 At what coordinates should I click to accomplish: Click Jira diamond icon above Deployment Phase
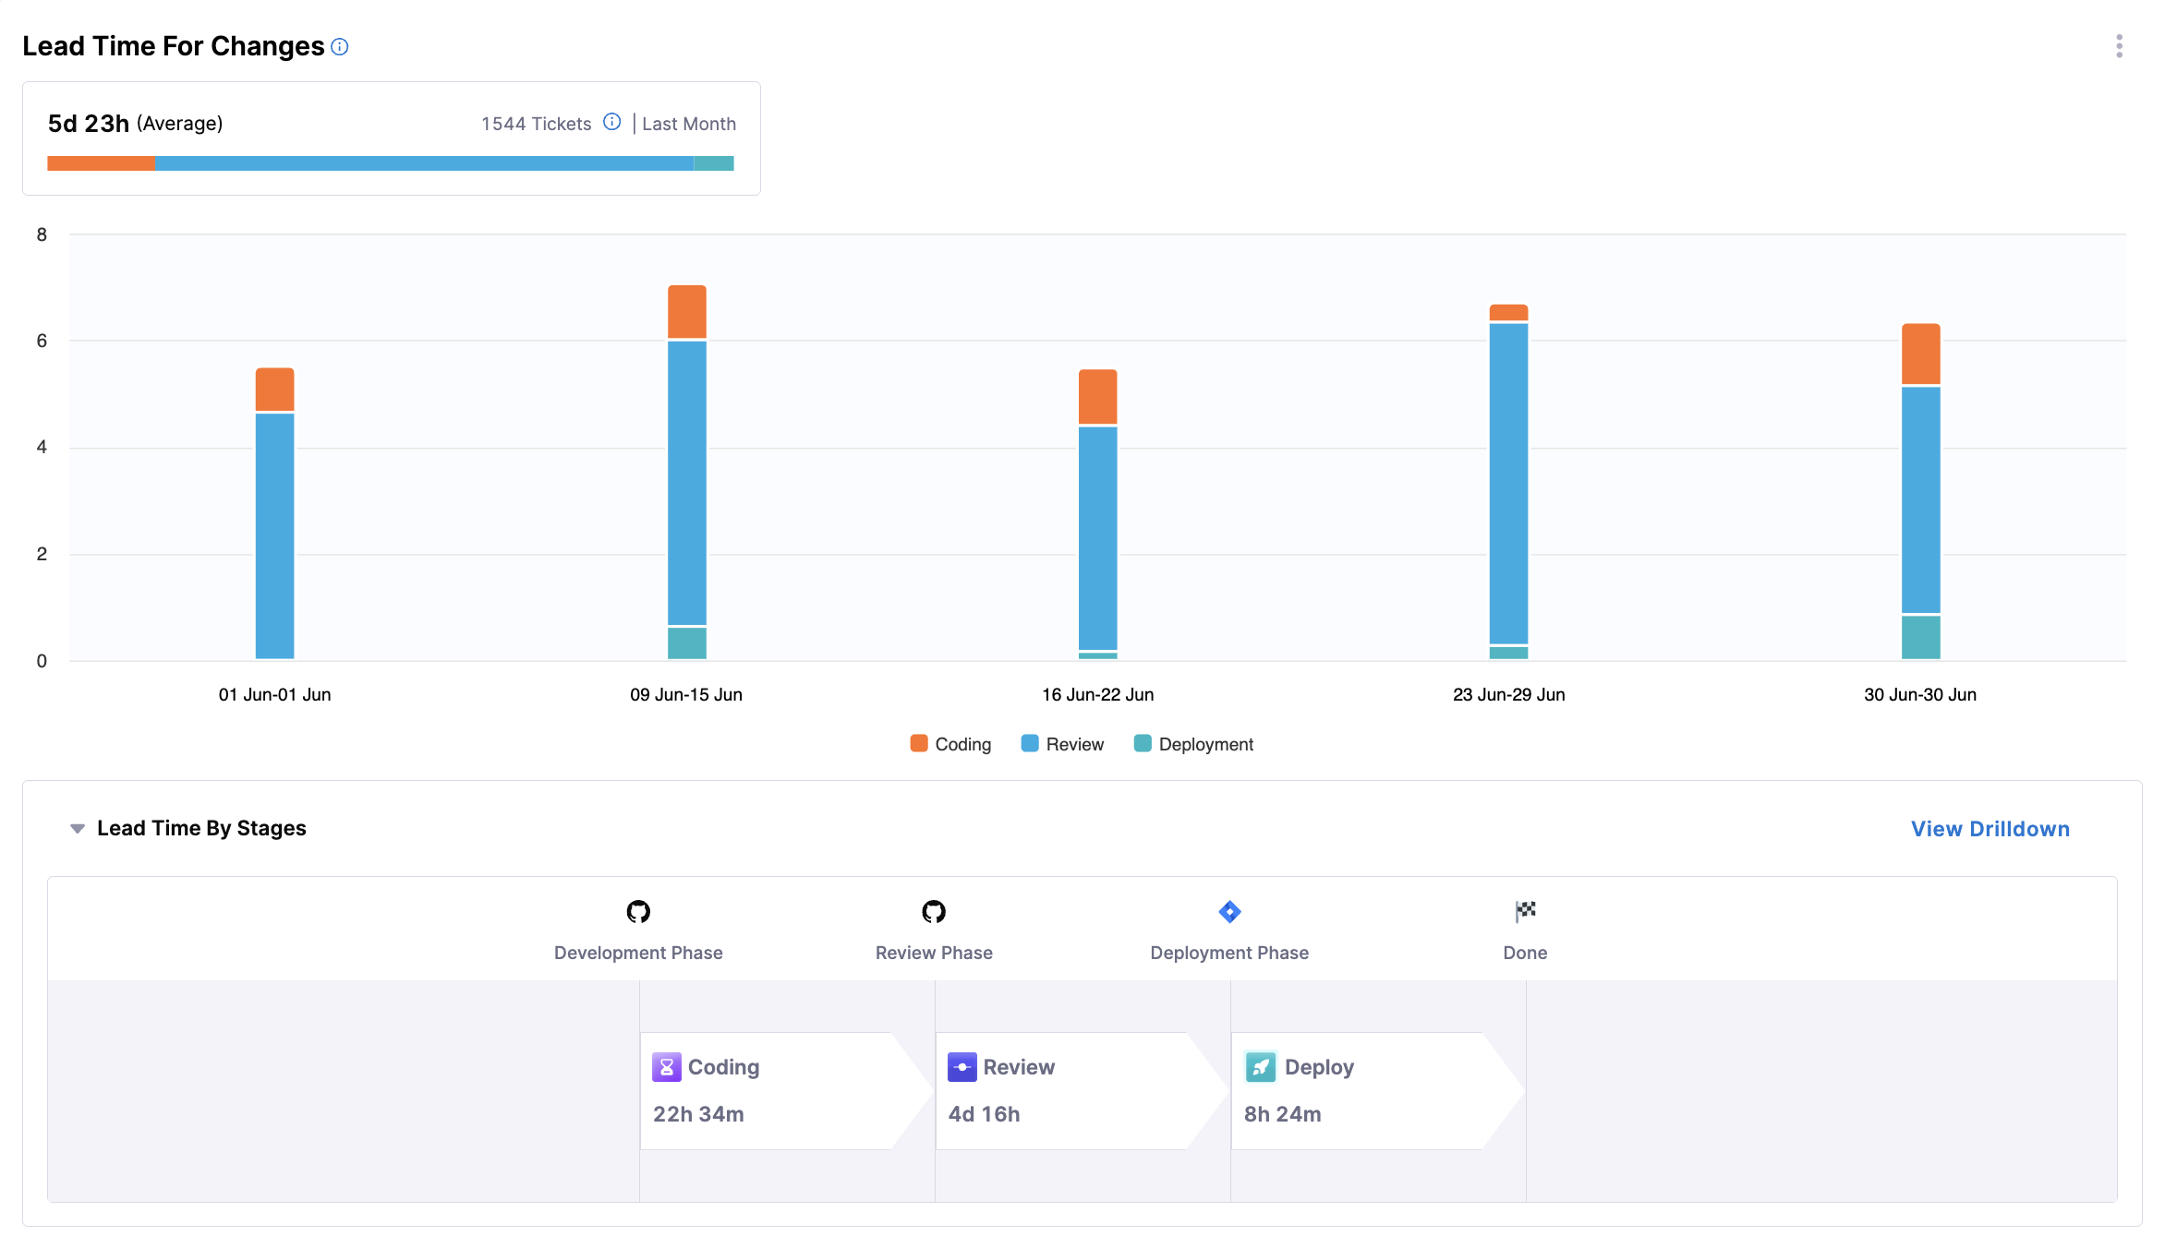coord(1229,912)
